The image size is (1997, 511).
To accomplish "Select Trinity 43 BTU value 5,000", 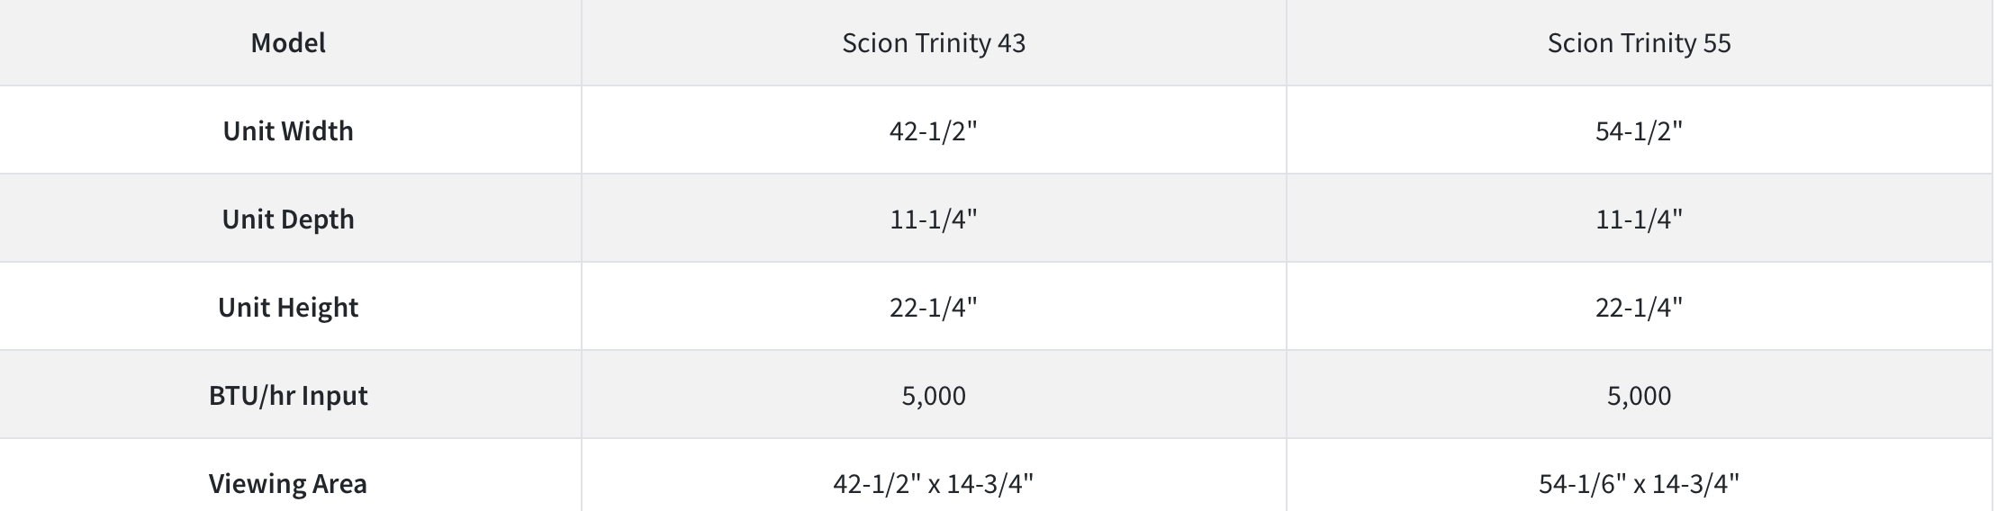I will point(934,395).
